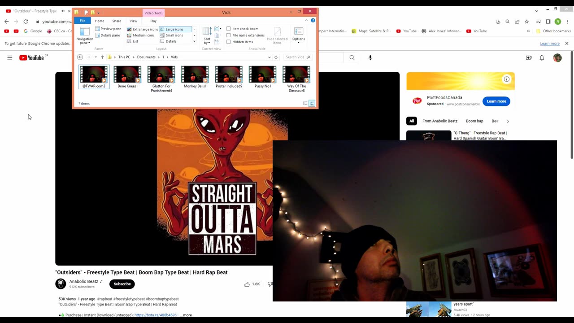Switch to the Home ribbon tab
574x323 pixels.
(x=100, y=21)
